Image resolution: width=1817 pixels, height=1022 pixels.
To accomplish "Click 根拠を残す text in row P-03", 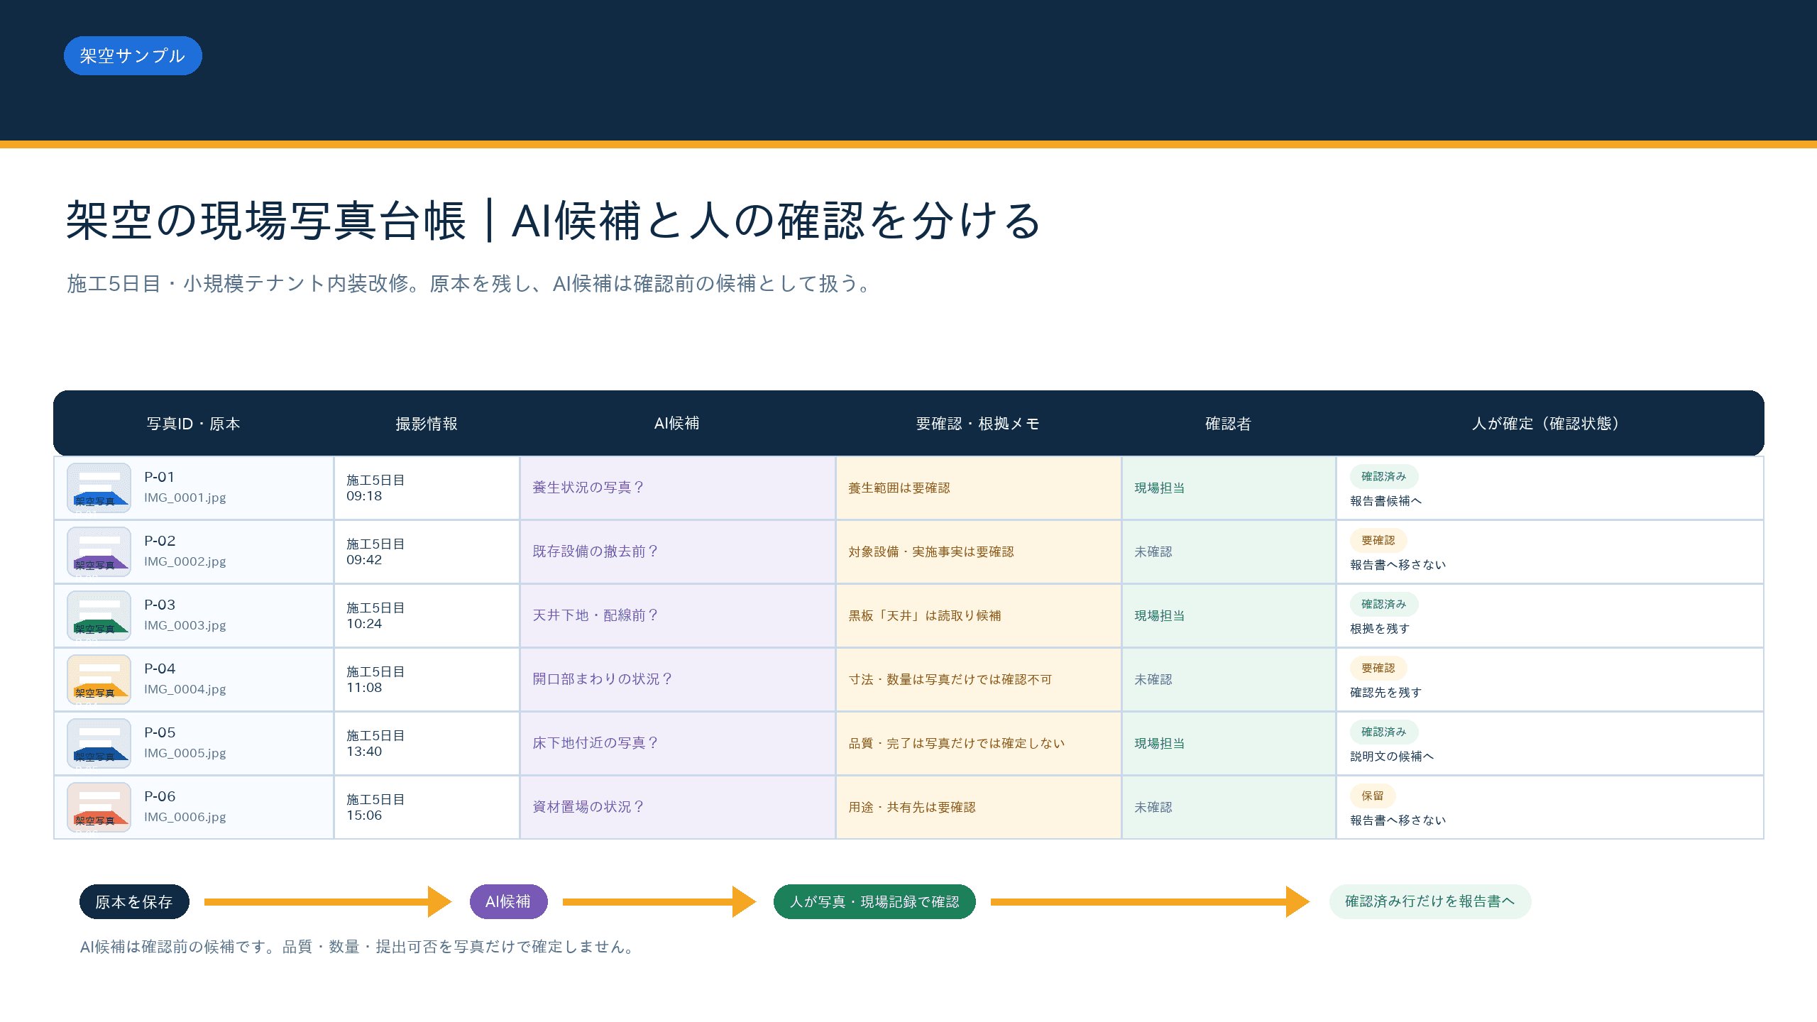I will (1380, 629).
